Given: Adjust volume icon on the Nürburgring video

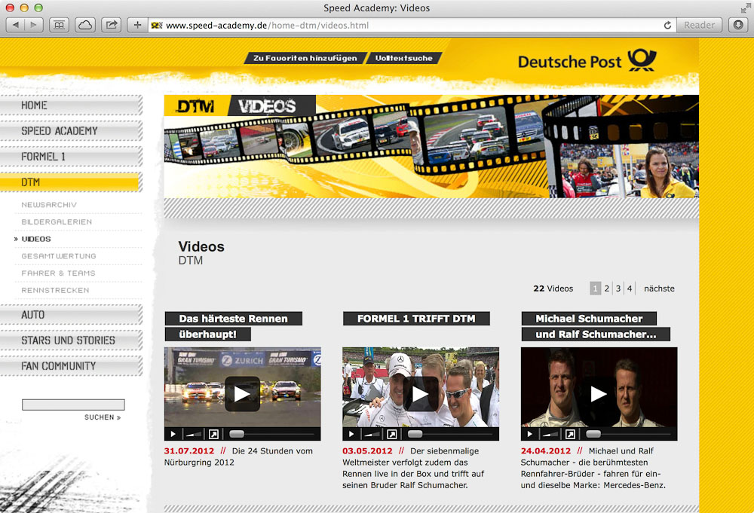Looking at the screenshot, I should [193, 434].
